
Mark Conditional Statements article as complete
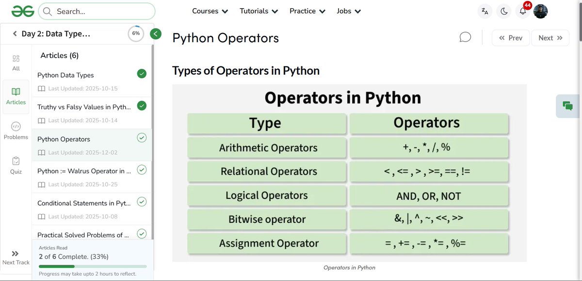142,202
